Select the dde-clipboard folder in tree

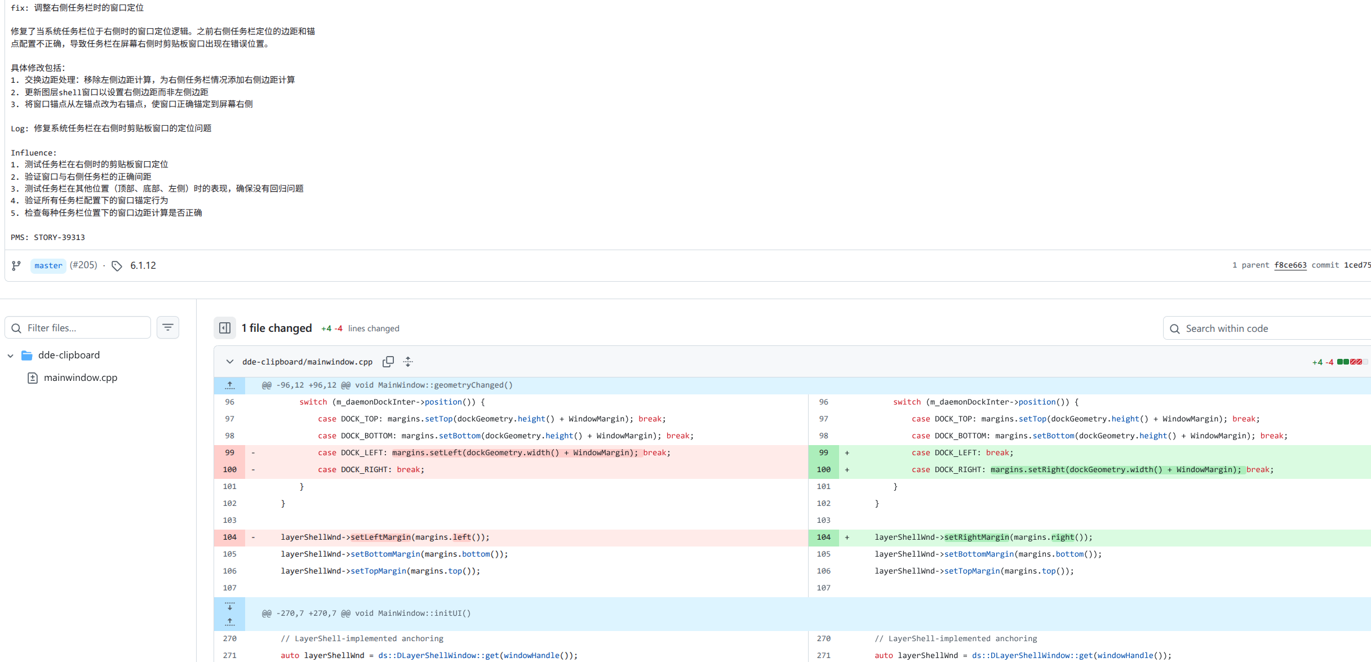[x=69, y=355]
